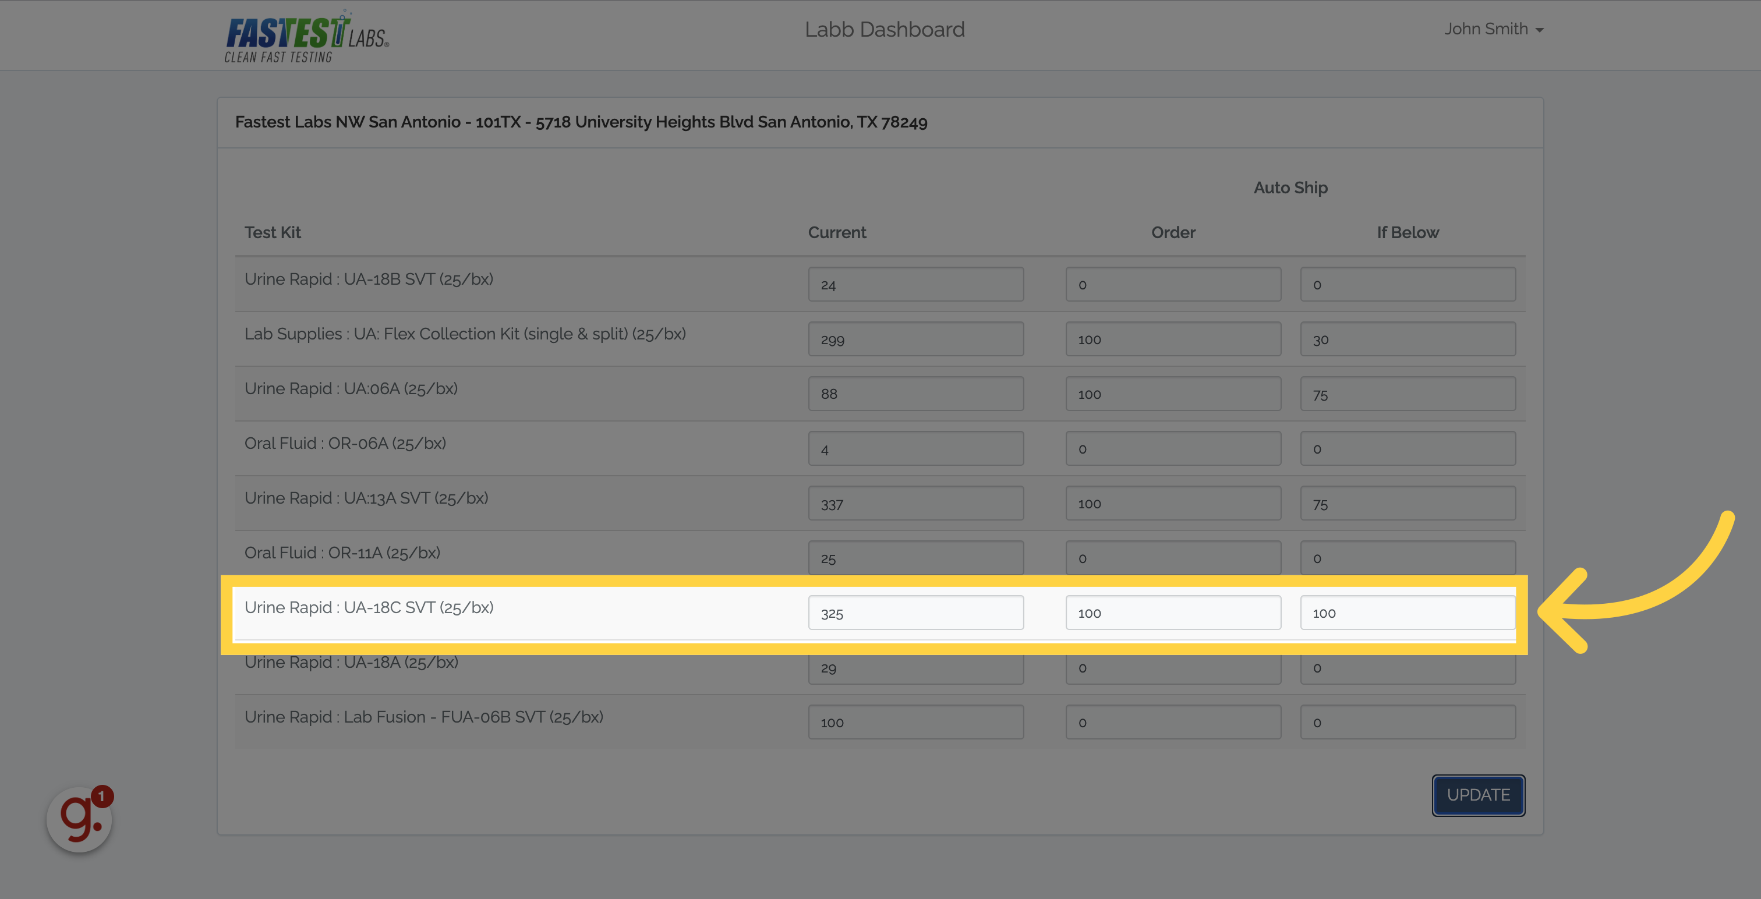Viewport: 1761px width, 899px height.
Task: Click Order field for UA-18C SVT
Action: [x=1172, y=613]
